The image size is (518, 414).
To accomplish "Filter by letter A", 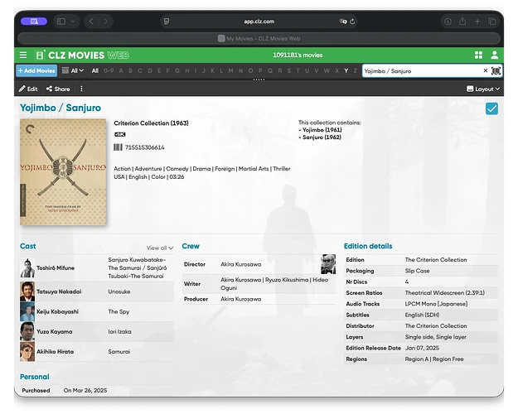I will pyautogui.click(x=121, y=70).
